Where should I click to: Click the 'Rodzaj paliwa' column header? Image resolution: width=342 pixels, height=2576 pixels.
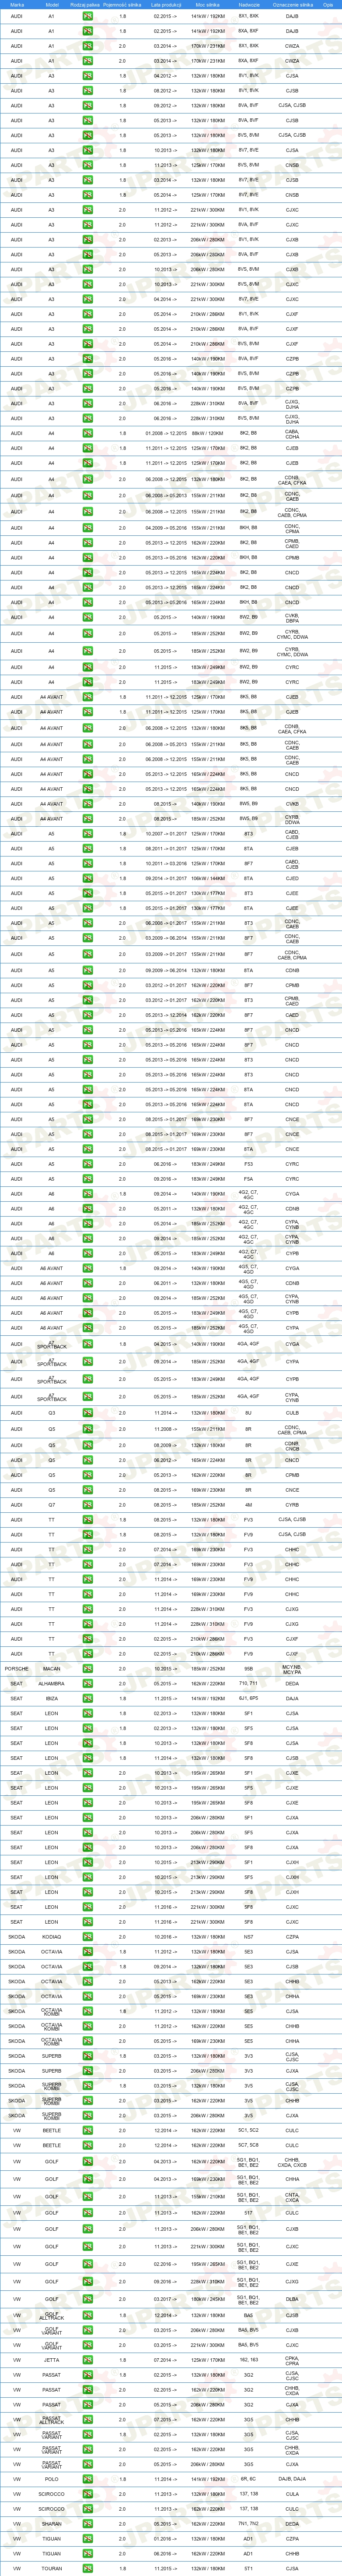tap(86, 5)
